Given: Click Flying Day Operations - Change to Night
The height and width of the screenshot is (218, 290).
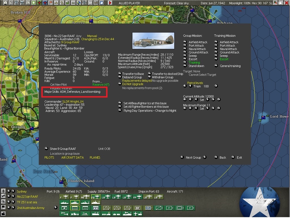Looking at the screenshot, I should click(x=150, y=111).
